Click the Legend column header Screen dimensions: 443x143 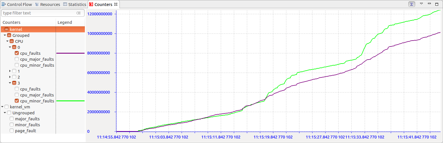(x=65, y=22)
